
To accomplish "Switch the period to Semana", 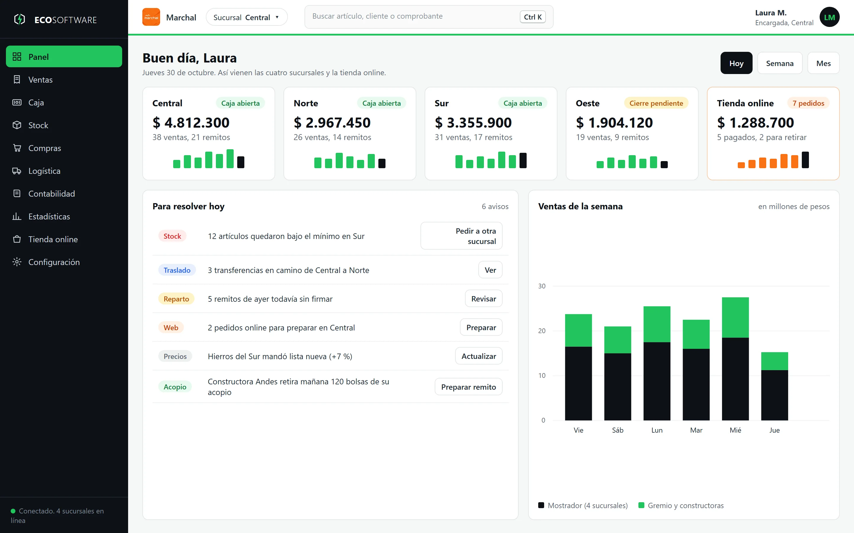I will click(x=780, y=63).
